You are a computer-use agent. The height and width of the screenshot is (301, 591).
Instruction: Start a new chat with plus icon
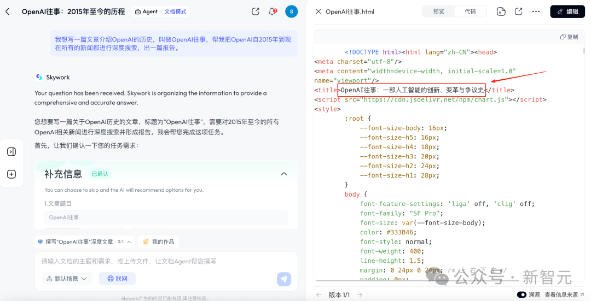[11, 174]
